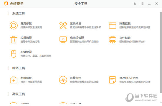Screen dimensions: 162x106
Task: Click the 漏洞修复 title text
Action: pyautogui.click(x=26, y=23)
